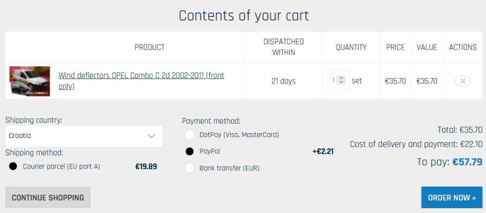Select the PayPal payment radio button
Image resolution: width=486 pixels, height=213 pixels.
(189, 152)
